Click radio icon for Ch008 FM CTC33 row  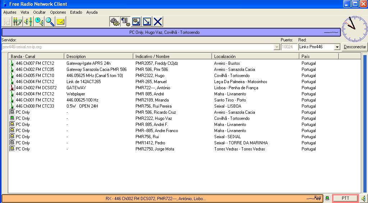[x=12, y=106]
